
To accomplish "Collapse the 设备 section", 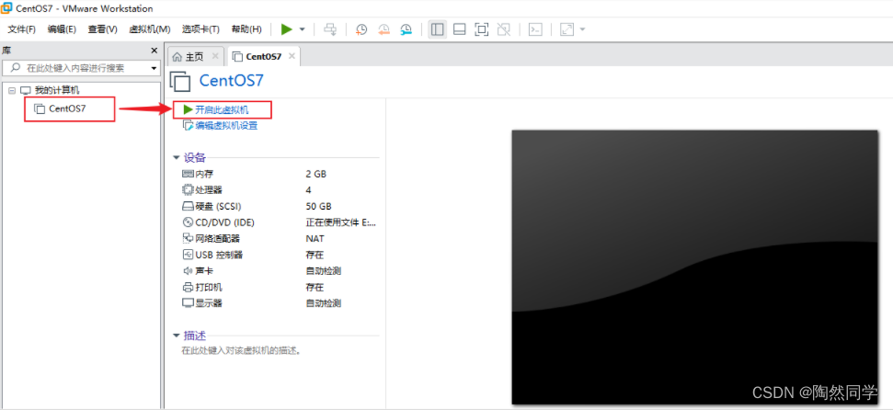I will [x=176, y=158].
